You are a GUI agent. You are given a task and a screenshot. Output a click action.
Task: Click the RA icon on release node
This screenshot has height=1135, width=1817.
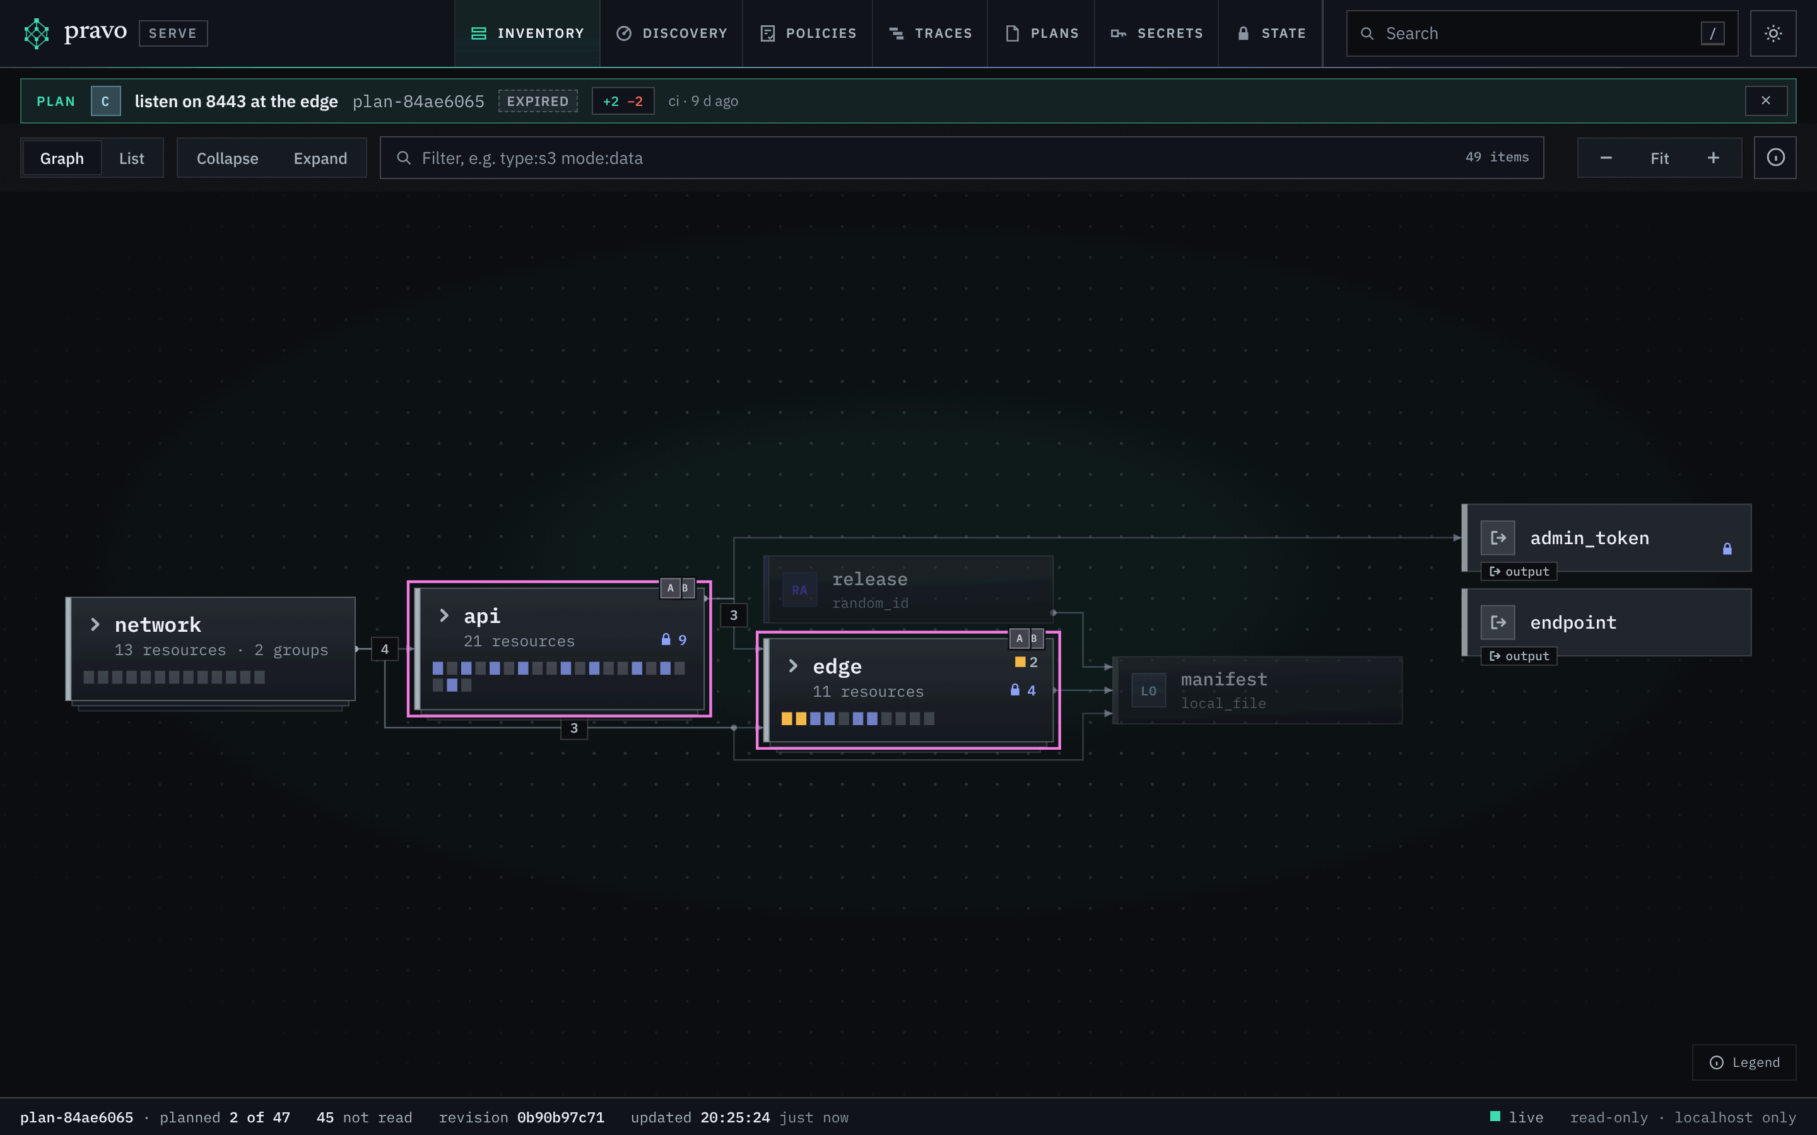pos(799,590)
